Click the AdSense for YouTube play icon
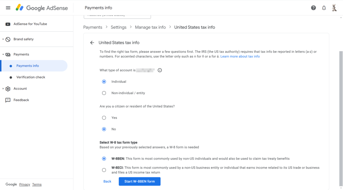This screenshot has height=190, width=343. (x=8, y=24)
